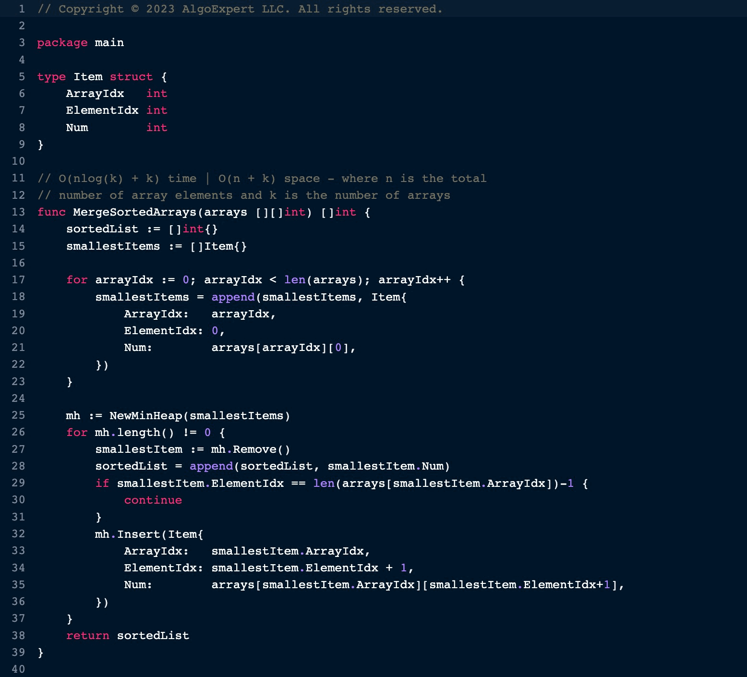Click the 'type' keyword on line 5
The image size is (747, 677).
51,77
